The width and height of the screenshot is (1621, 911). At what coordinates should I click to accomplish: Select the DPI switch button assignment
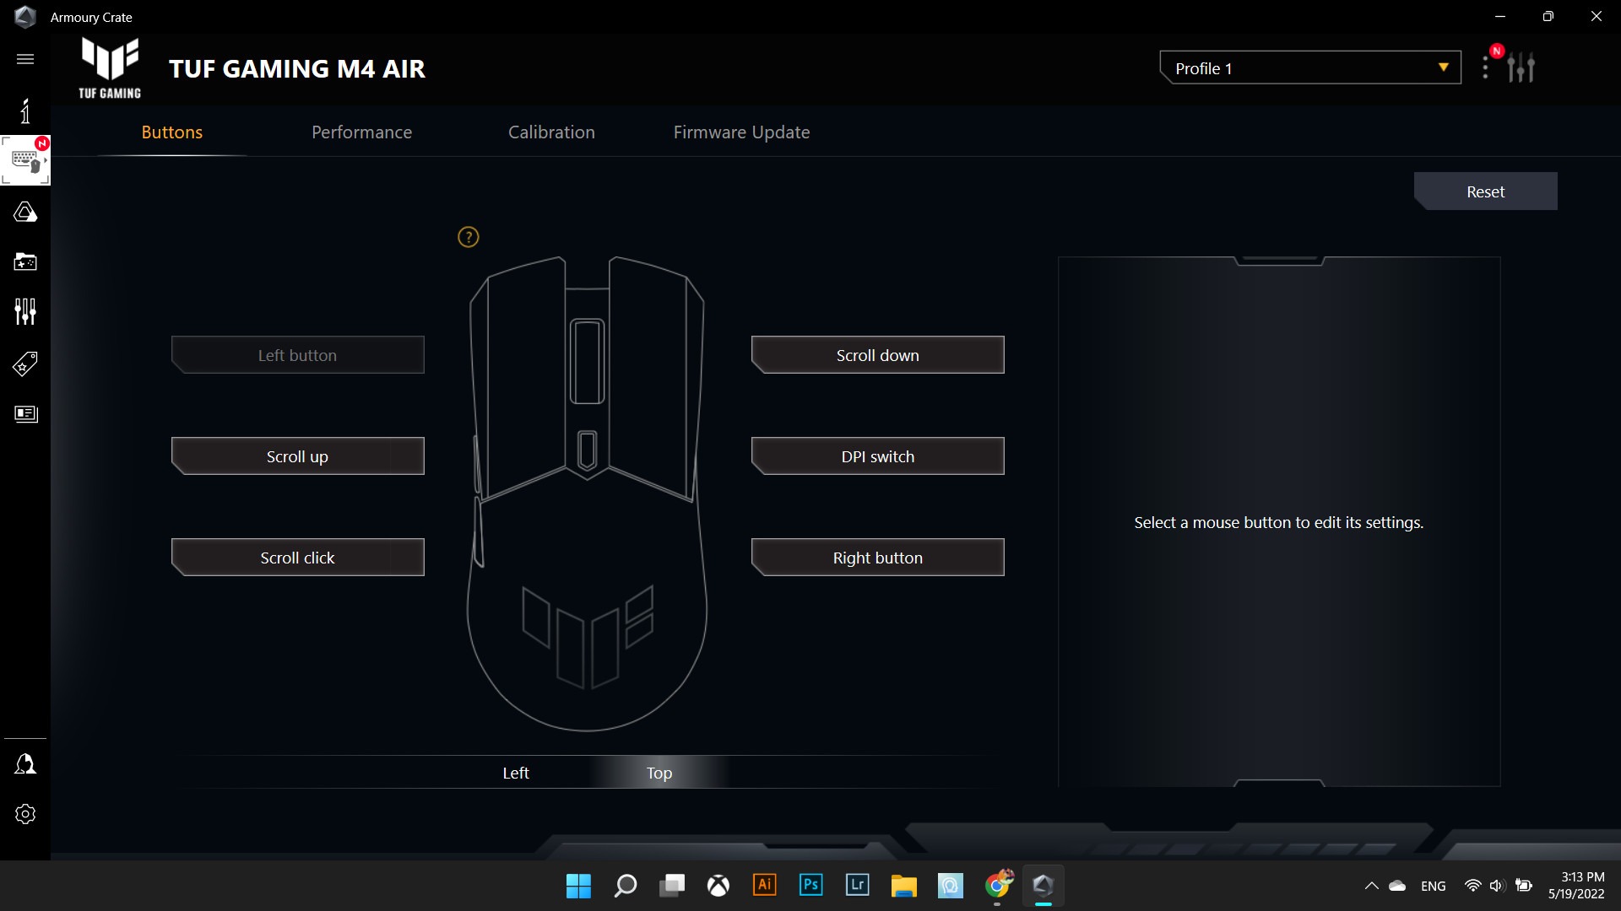pos(878,456)
